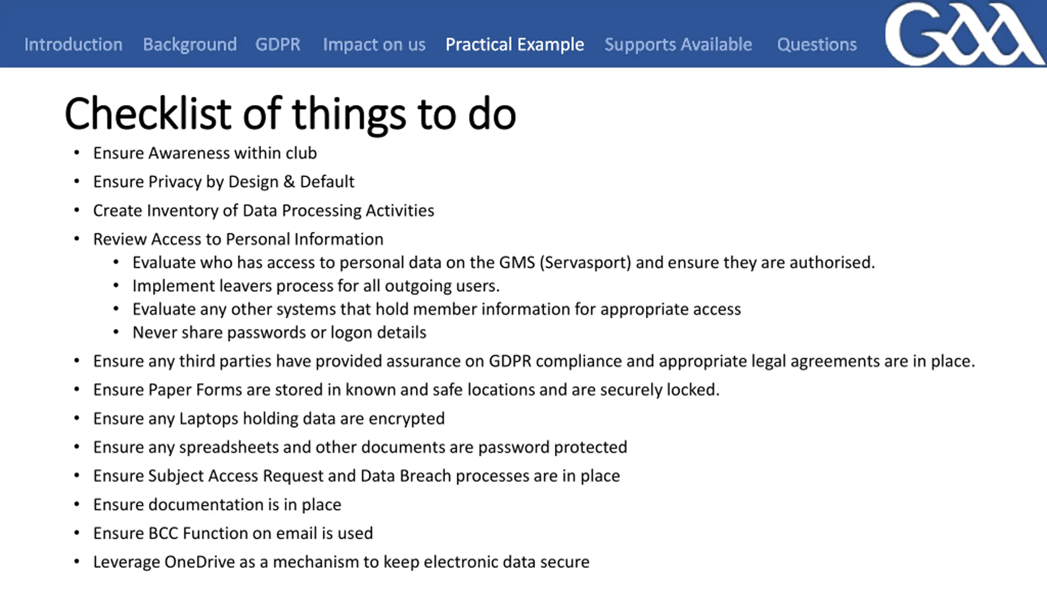Click the Privacy by Design & Default item
Image resolution: width=1047 pixels, height=589 pixels.
pyautogui.click(x=224, y=182)
